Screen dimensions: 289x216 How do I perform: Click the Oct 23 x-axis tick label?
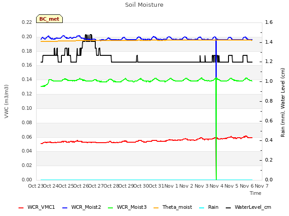[x=36, y=186]
